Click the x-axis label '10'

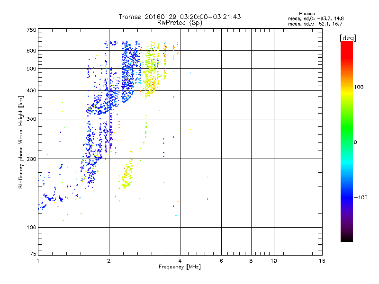point(274,261)
